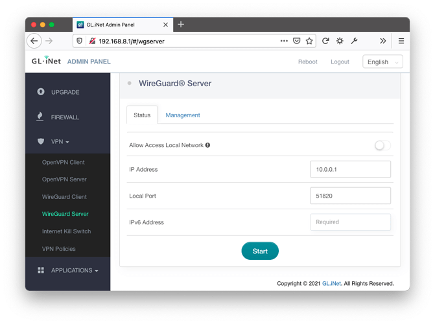Go to OpenVPN Client page

click(64, 162)
